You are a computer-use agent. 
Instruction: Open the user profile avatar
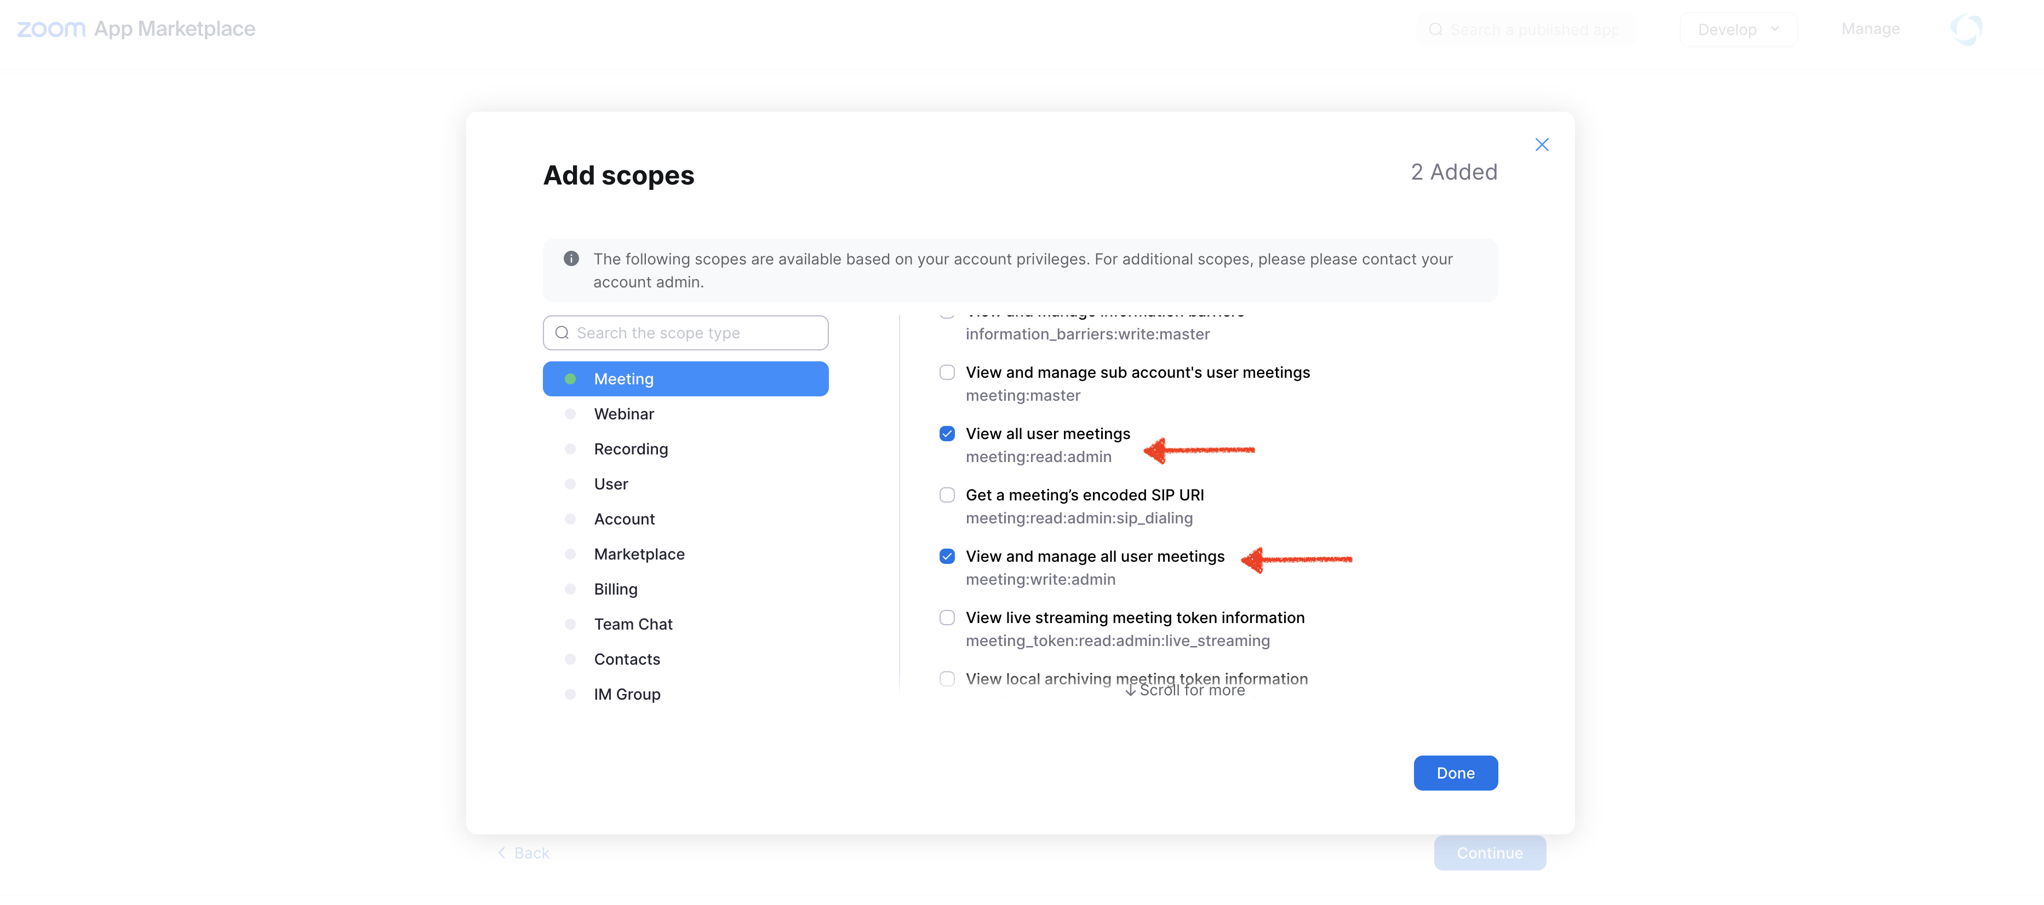coord(1966,30)
